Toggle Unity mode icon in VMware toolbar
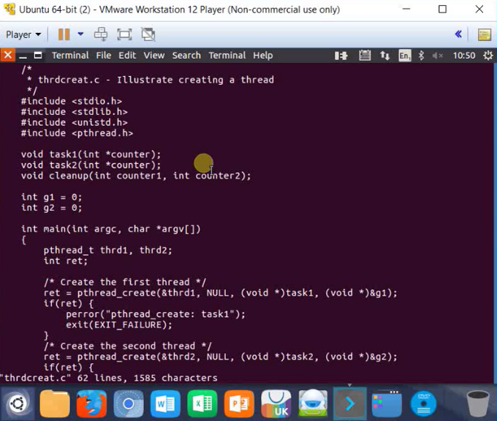Viewport: 497px width, 421px height. point(148,34)
